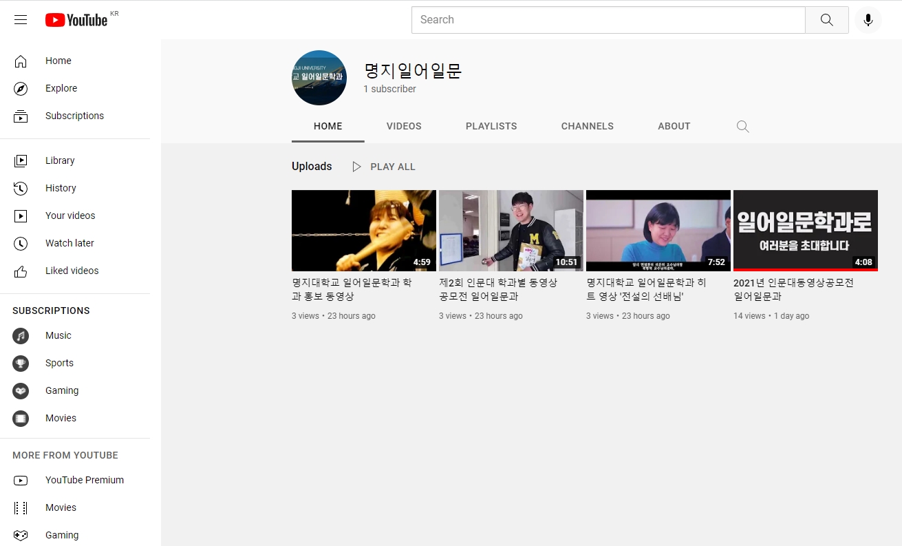Switch to the Videos tab
902x546 pixels.
(x=404, y=127)
